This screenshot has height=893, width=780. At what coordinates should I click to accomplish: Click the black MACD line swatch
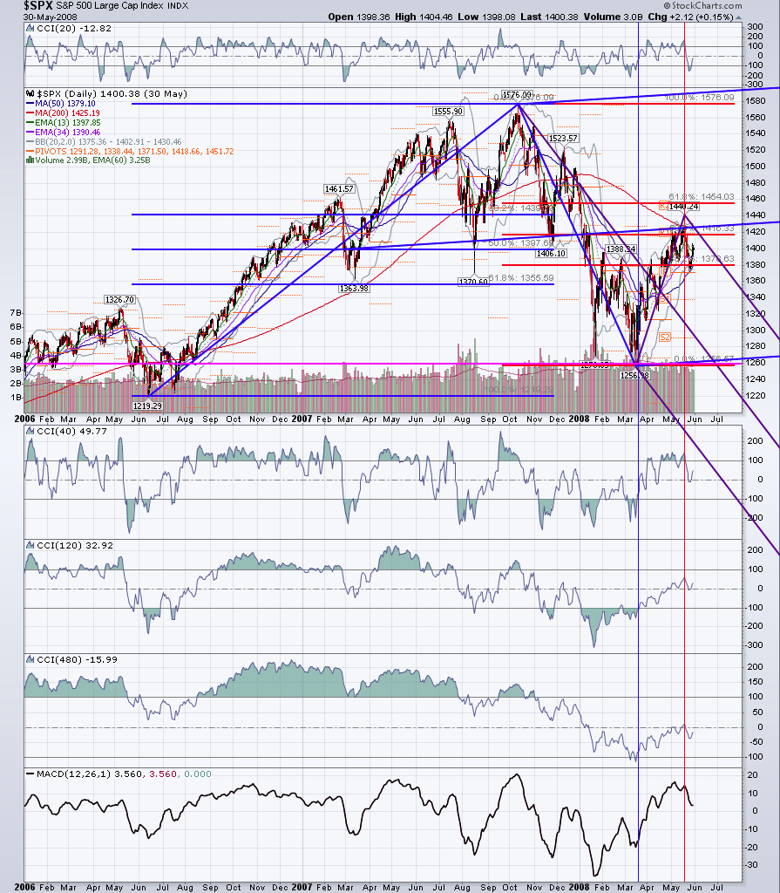[31, 774]
